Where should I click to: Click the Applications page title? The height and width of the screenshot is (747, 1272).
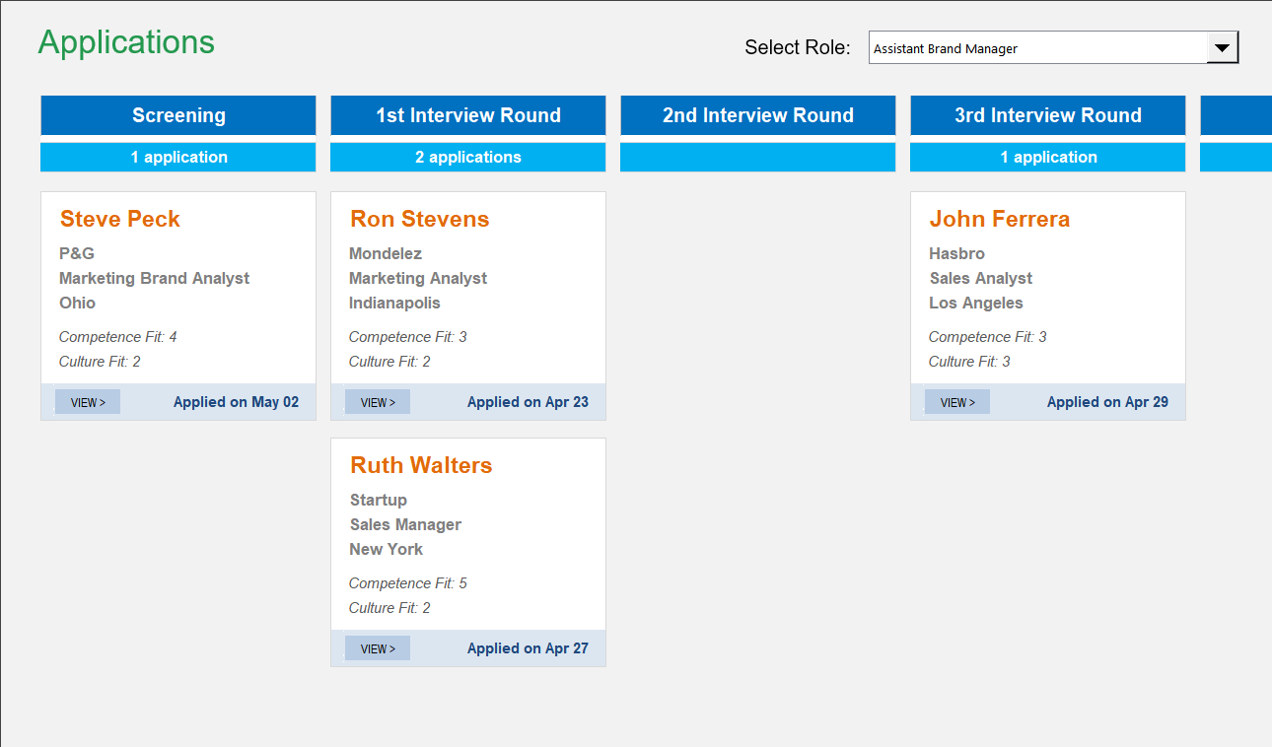pyautogui.click(x=126, y=41)
